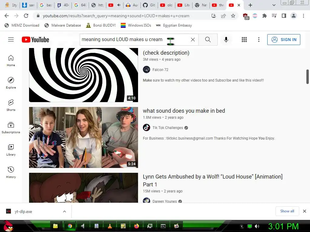The height and width of the screenshot is (232, 310).
Task: Close the downloads bar
Action: click(305, 211)
